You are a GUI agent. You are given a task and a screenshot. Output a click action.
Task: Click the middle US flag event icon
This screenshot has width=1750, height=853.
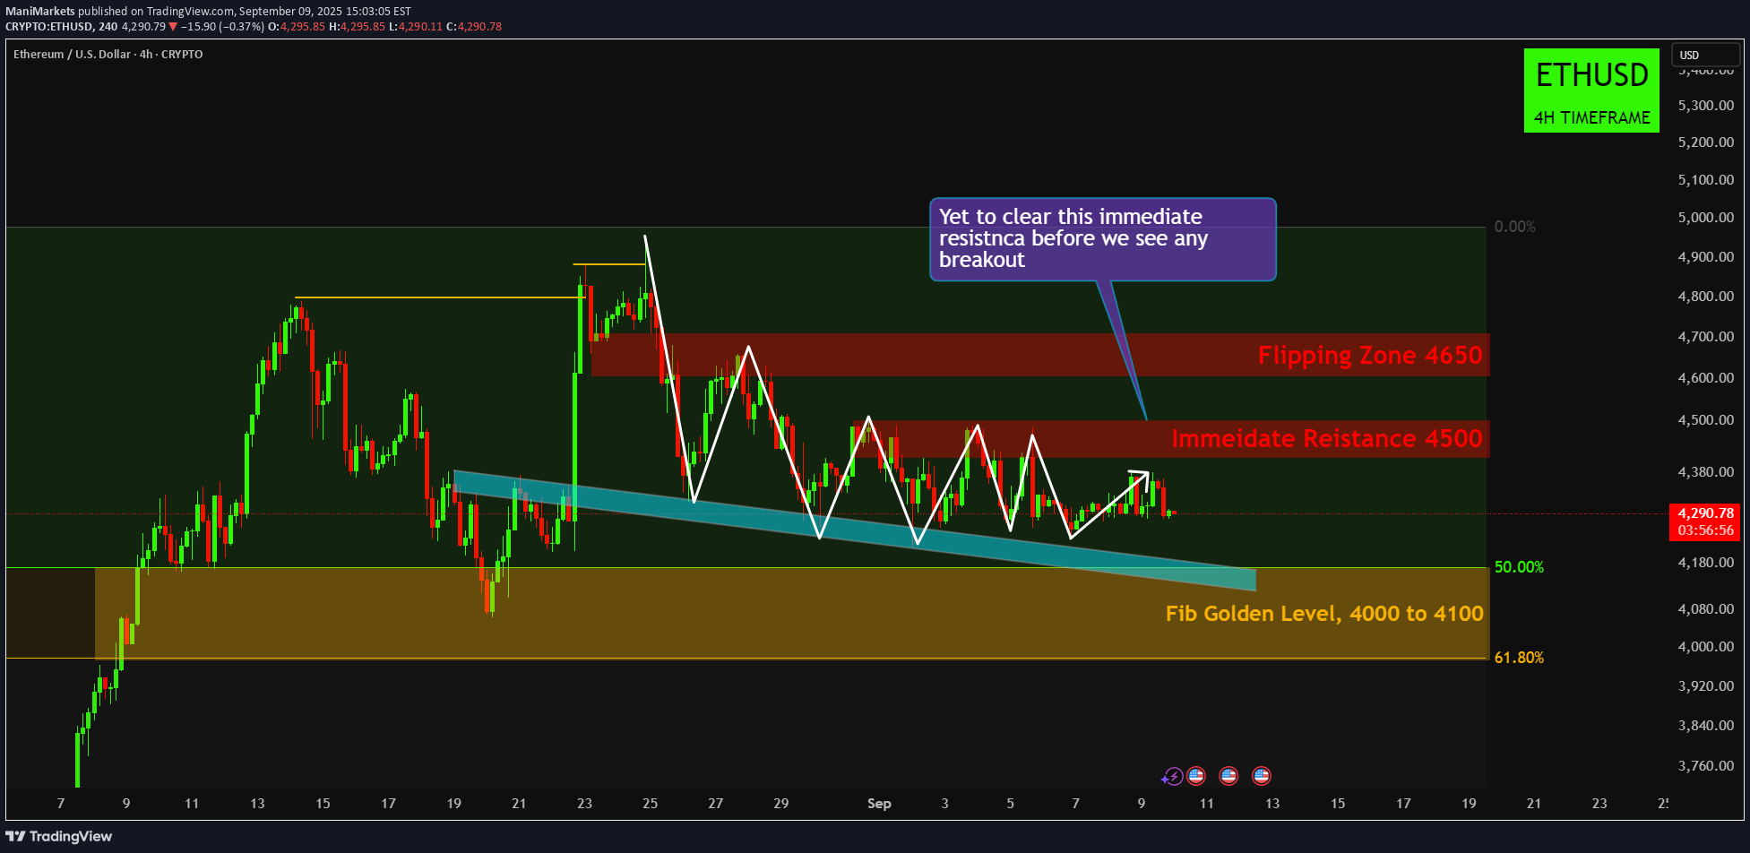1228,776
